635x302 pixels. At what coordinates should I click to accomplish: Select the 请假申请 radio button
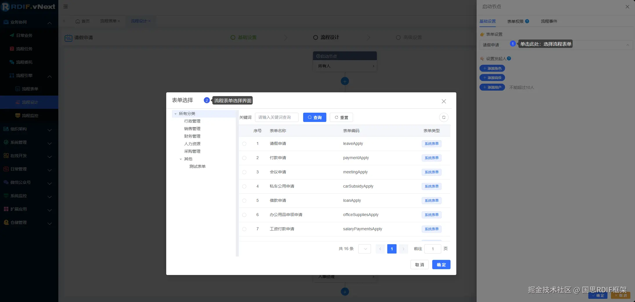coord(244,144)
